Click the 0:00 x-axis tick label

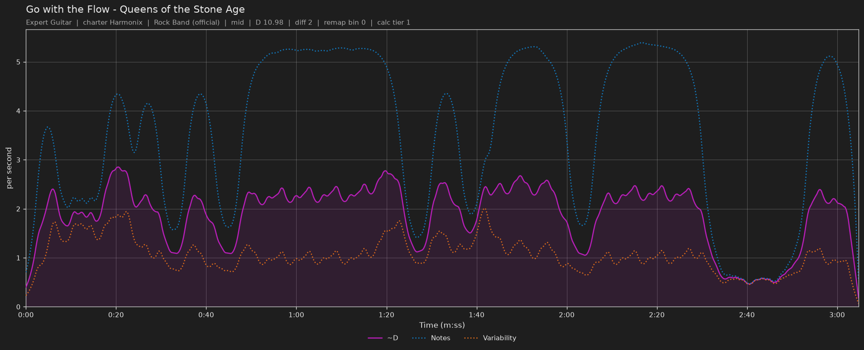[26, 315]
